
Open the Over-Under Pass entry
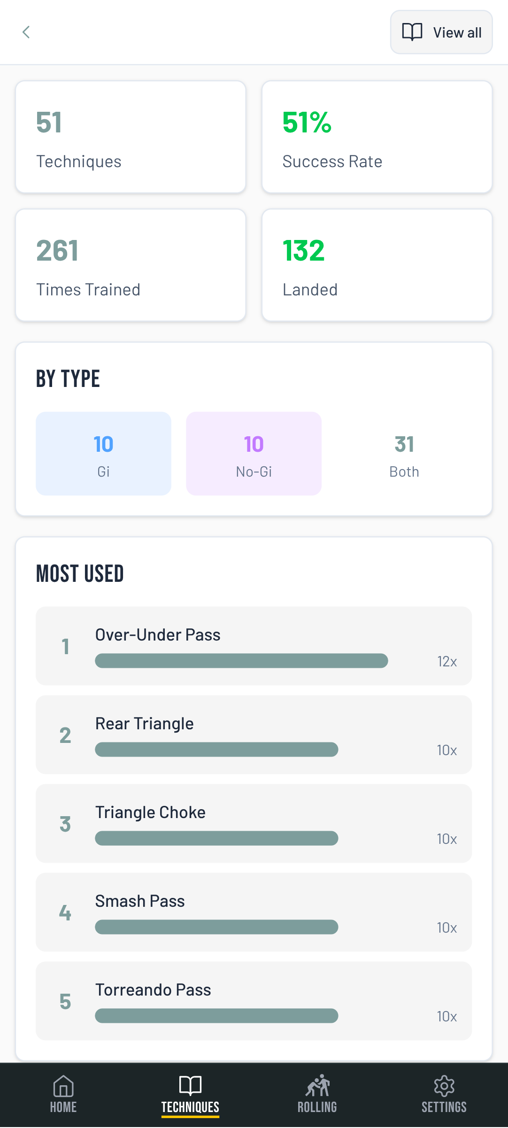254,646
